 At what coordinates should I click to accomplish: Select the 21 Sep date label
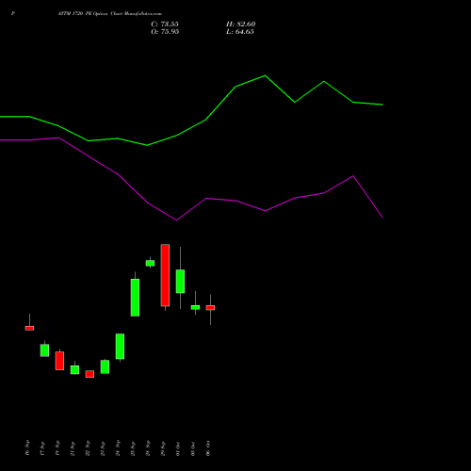click(x=73, y=447)
